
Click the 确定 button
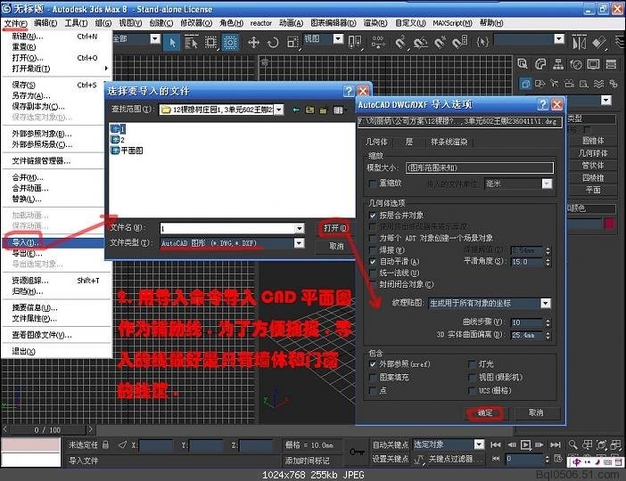[485, 413]
